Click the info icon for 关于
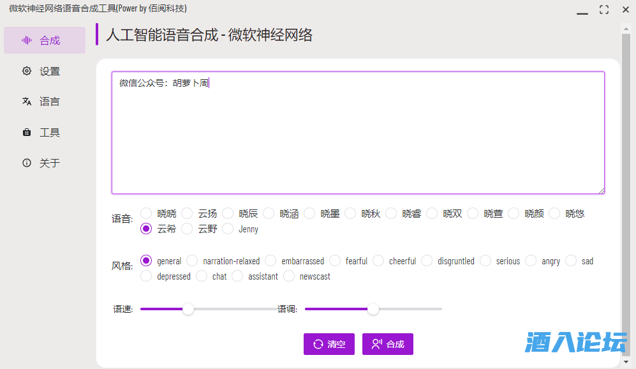 click(x=27, y=163)
